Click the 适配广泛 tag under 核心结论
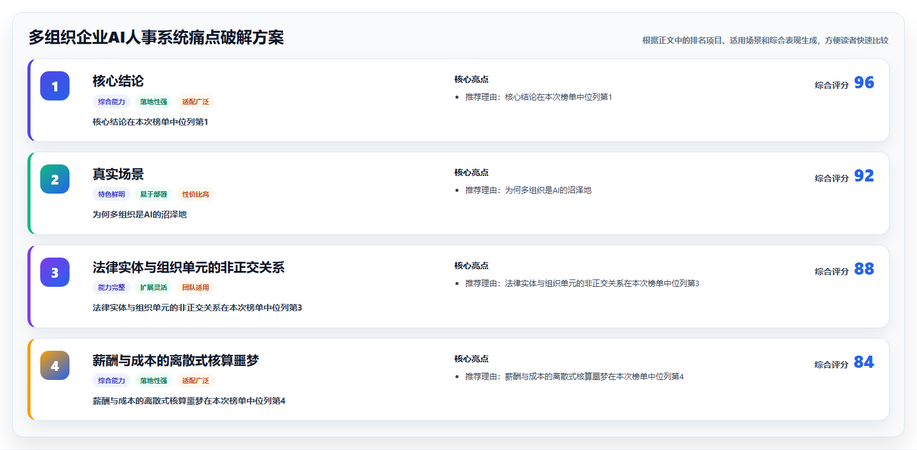 click(x=196, y=102)
